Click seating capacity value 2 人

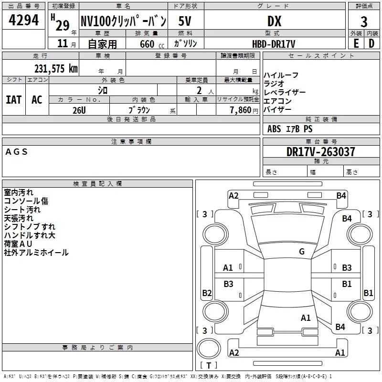pyautogui.click(x=205, y=91)
